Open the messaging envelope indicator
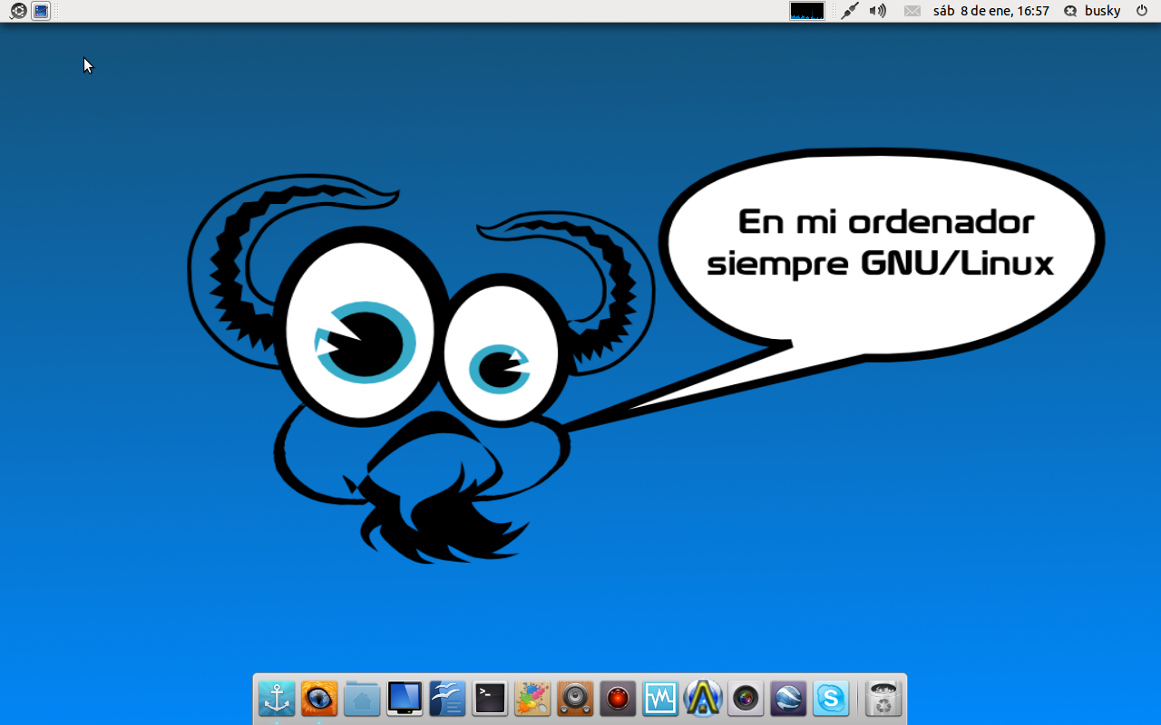This screenshot has height=725, width=1161. (x=912, y=11)
